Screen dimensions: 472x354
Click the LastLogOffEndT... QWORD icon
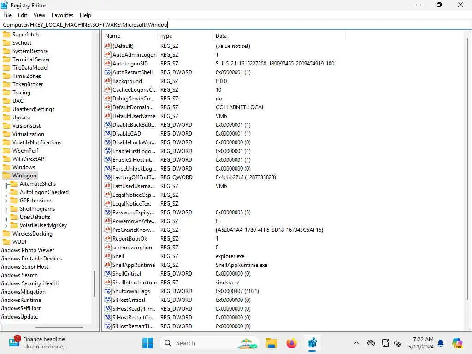pyautogui.click(x=108, y=177)
